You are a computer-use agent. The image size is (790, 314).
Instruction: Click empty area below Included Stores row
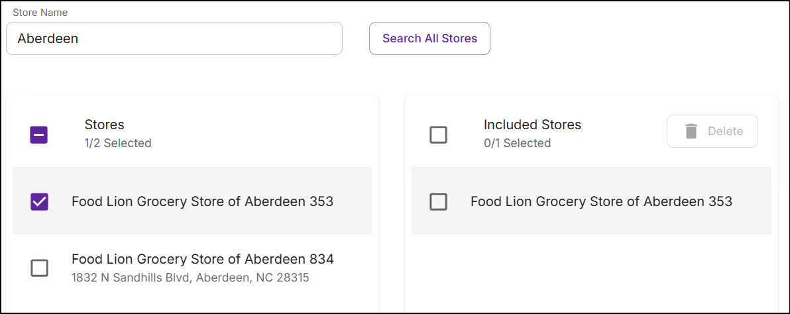pos(591,272)
